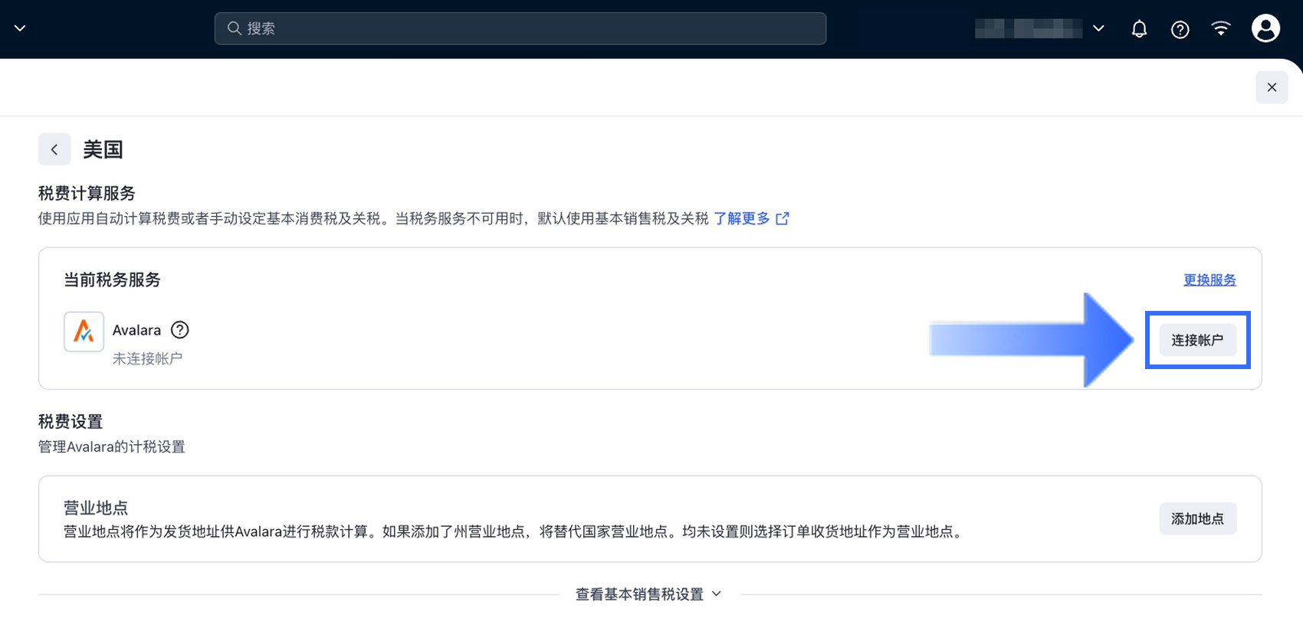The width and height of the screenshot is (1303, 631).
Task: Click the Avalara service name text
Action: pos(136,330)
